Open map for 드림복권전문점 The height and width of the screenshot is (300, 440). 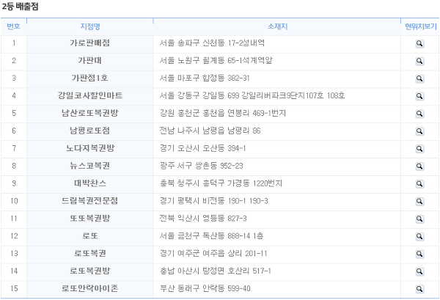(x=419, y=202)
